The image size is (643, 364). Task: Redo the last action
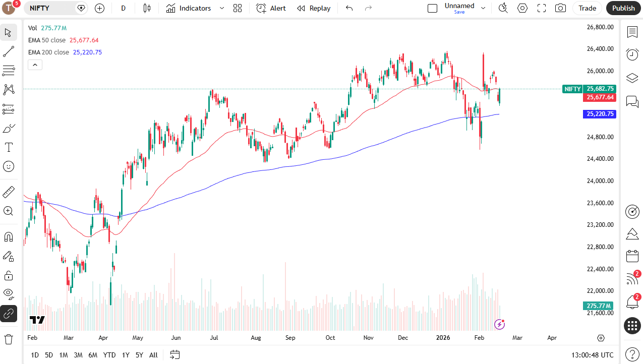pyautogui.click(x=368, y=8)
